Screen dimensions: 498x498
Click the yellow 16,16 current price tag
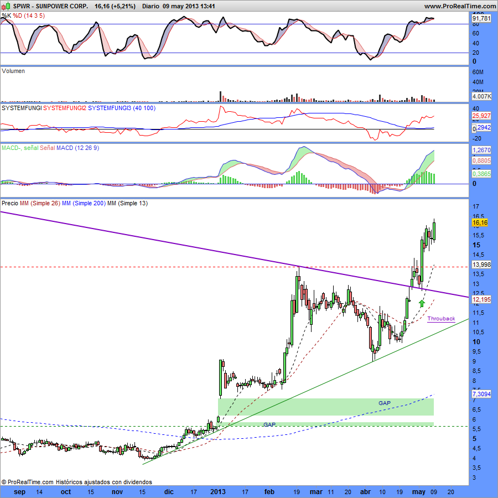tap(480, 222)
